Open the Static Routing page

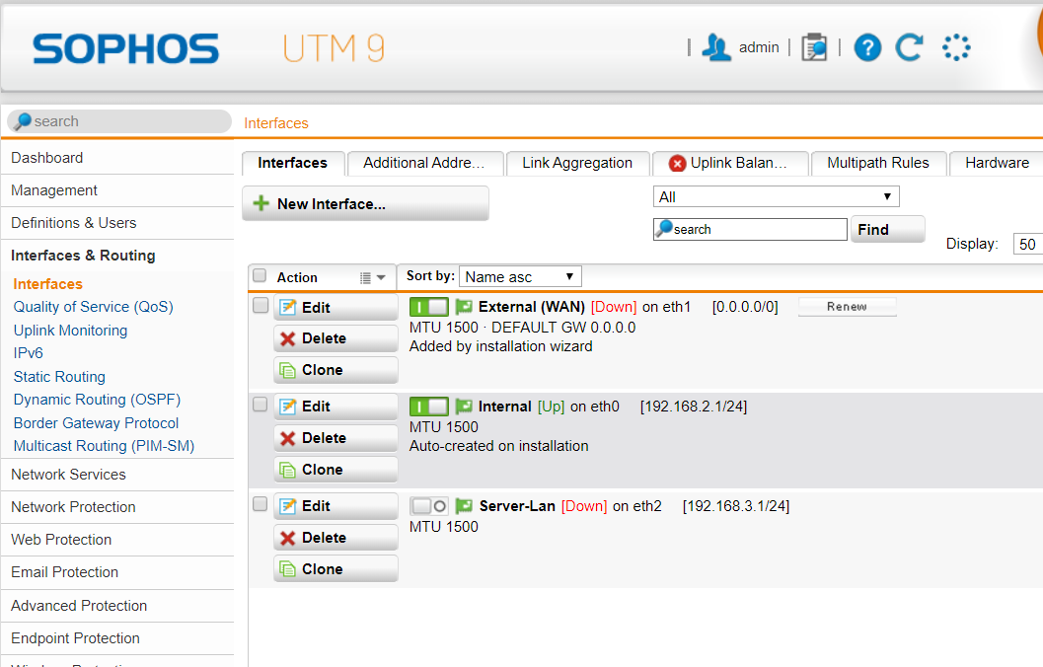pyautogui.click(x=59, y=376)
